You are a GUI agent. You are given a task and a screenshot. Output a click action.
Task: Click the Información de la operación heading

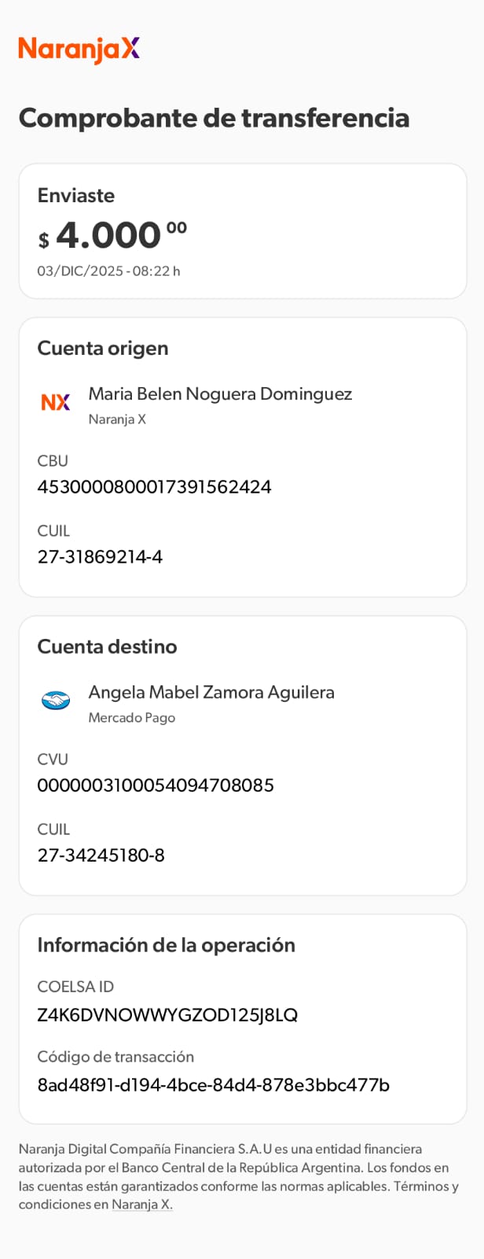click(x=166, y=945)
